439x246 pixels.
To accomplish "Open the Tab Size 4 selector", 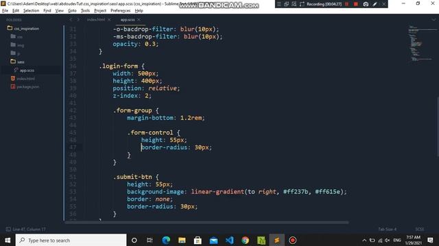I will [x=387, y=230].
